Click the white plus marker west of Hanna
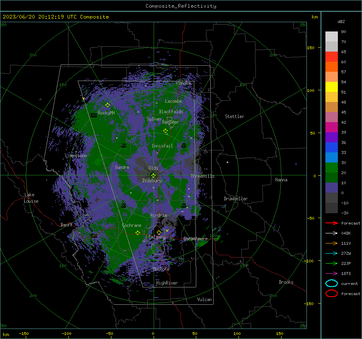Screen dimensions: 362x339 pos(227,162)
